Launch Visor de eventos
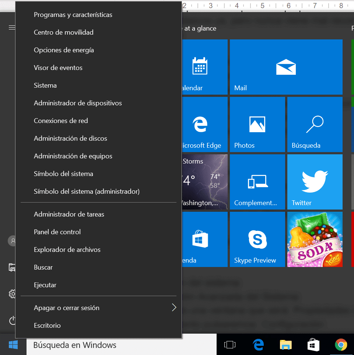 click(98, 68)
